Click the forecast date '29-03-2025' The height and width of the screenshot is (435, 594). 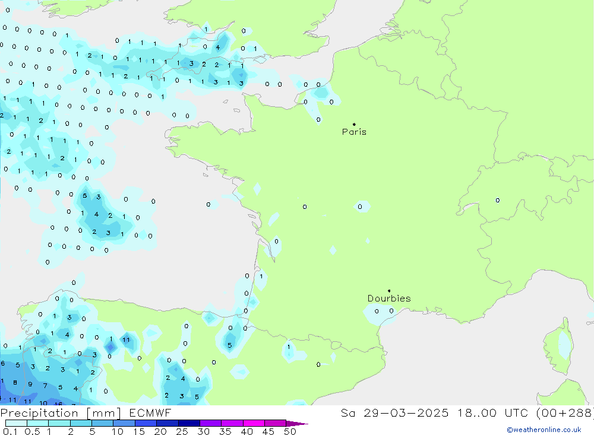[x=406, y=412]
